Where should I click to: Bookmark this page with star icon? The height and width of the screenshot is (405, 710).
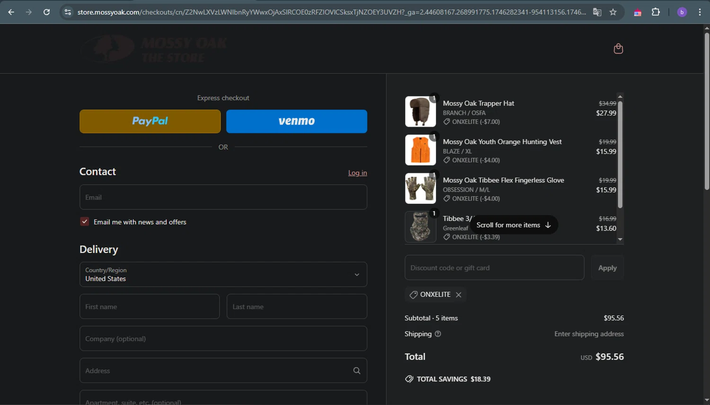point(613,12)
